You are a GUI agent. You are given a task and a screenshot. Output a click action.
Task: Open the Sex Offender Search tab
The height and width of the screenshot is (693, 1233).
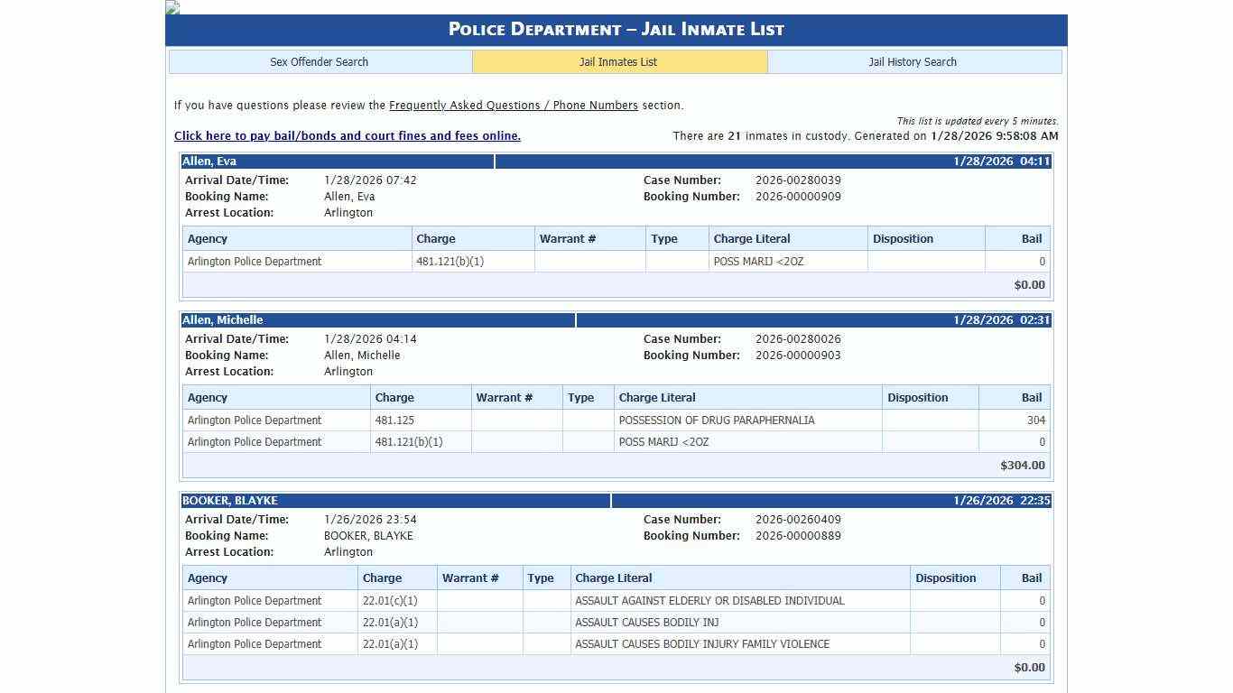pos(320,62)
